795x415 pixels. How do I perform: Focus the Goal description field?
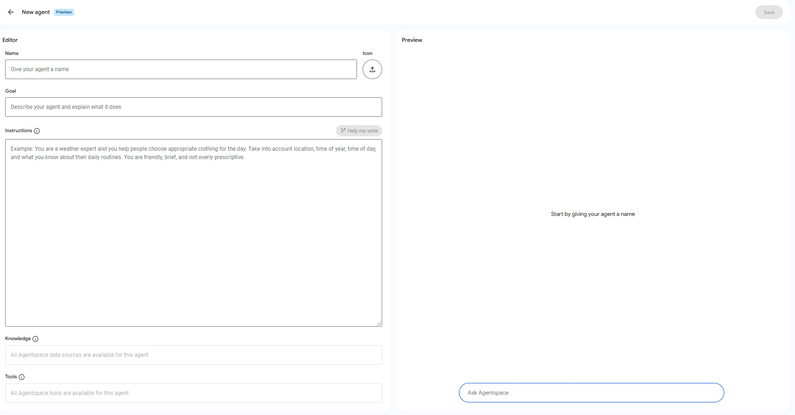pos(194,107)
